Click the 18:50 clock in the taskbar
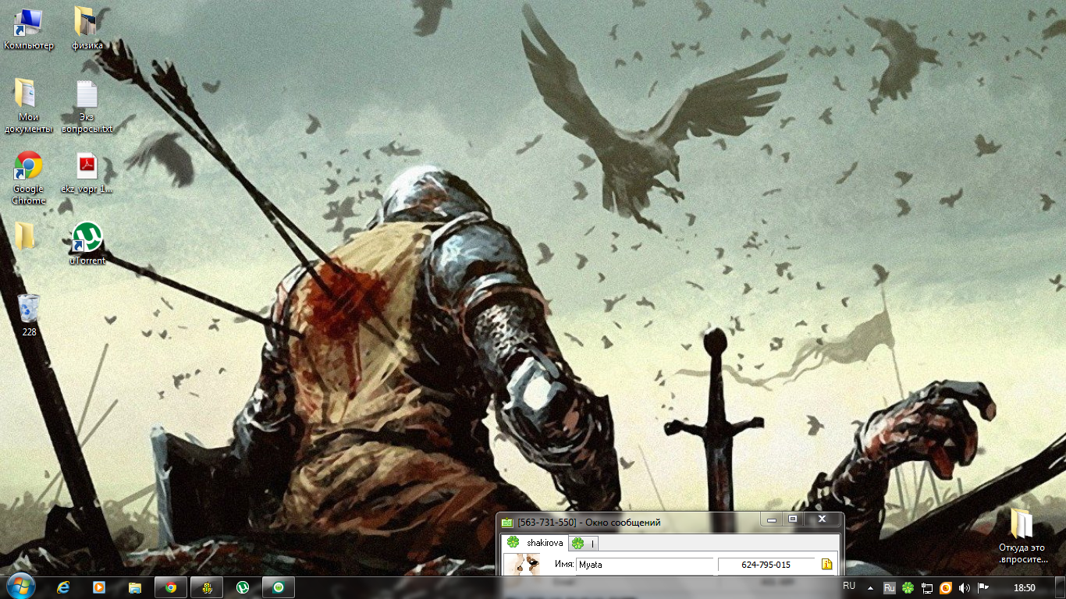The width and height of the screenshot is (1066, 599). [1024, 587]
